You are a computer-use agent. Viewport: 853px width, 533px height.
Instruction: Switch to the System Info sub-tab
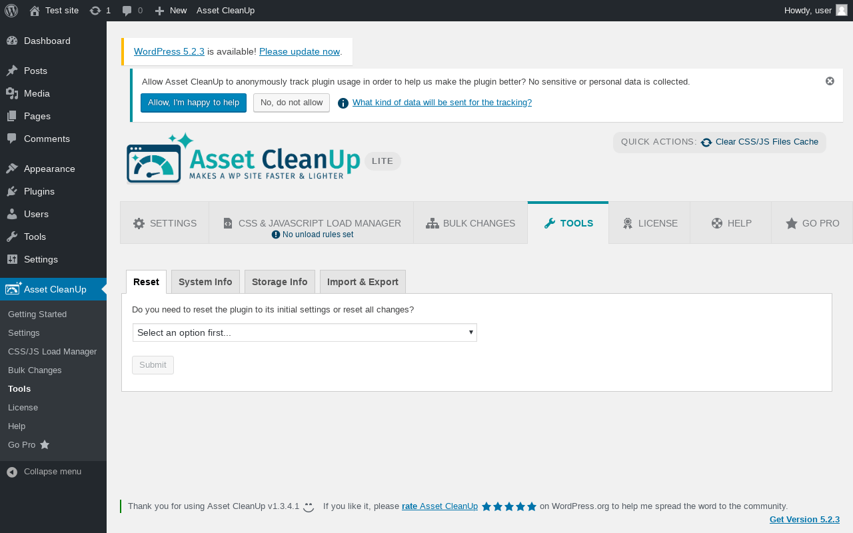click(205, 282)
